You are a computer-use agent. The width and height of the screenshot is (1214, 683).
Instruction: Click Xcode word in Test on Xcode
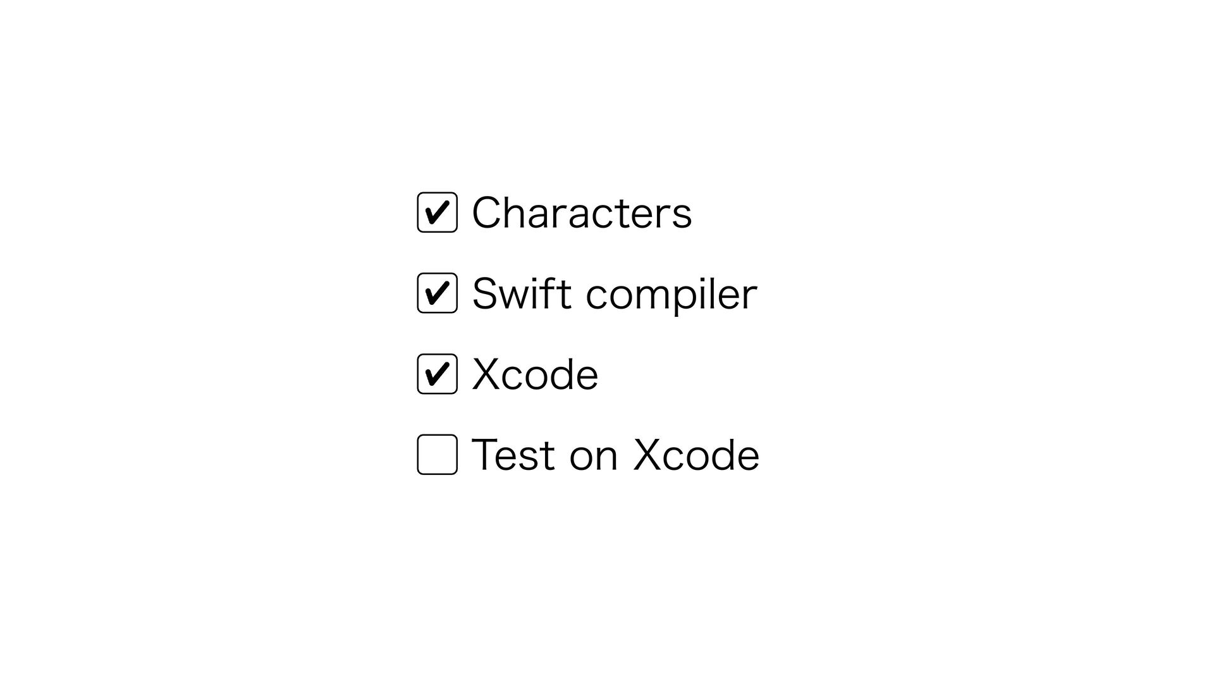pos(696,455)
